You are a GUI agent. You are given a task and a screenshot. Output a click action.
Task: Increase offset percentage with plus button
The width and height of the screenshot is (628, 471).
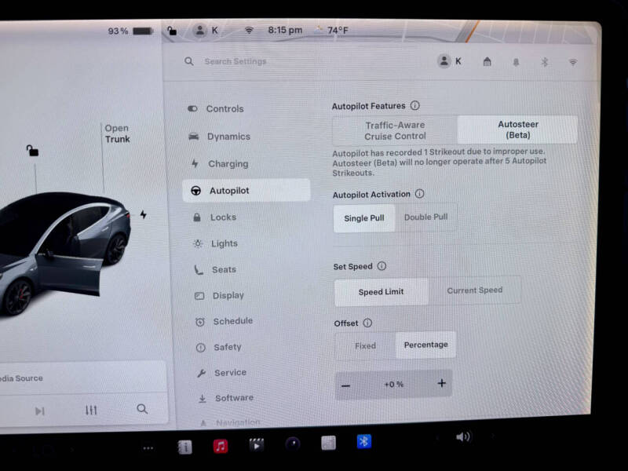(x=441, y=384)
